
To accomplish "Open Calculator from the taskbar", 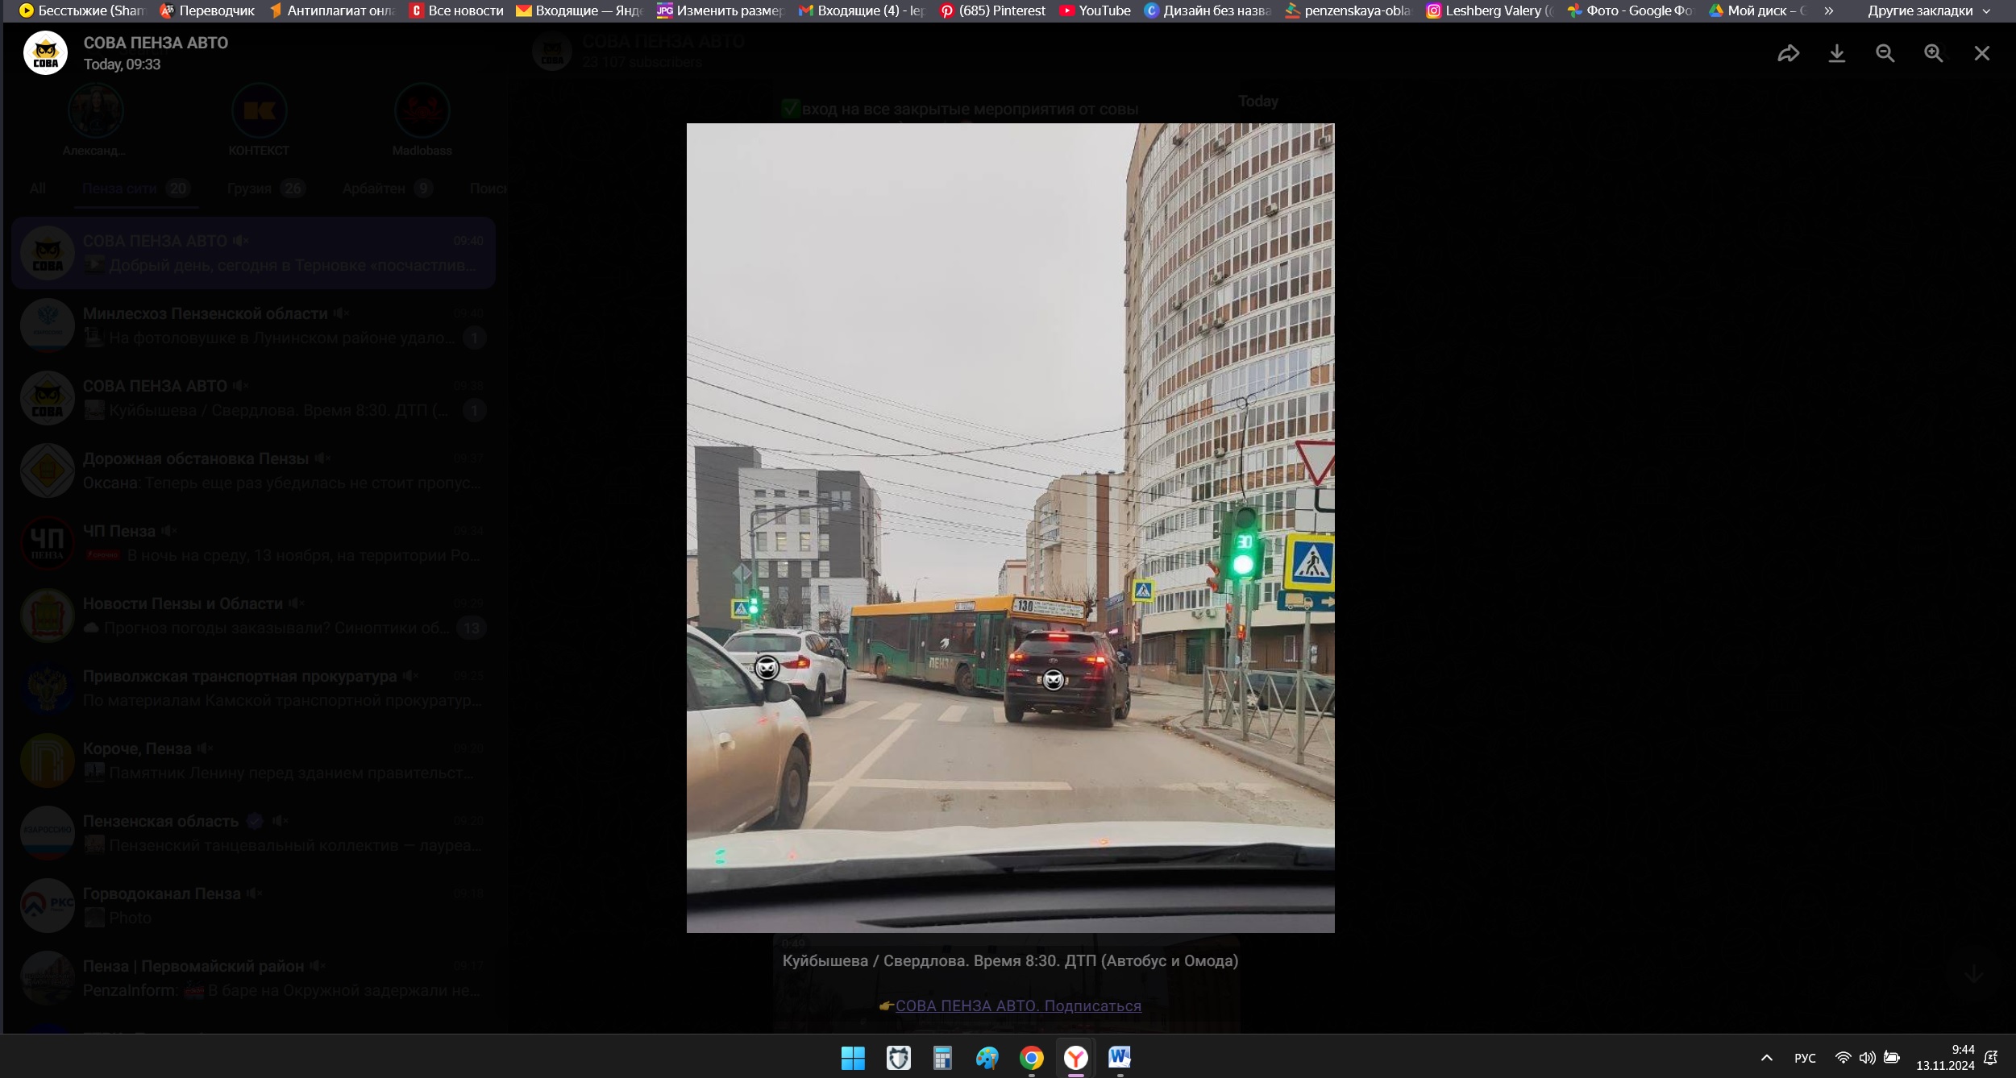I will click(941, 1058).
